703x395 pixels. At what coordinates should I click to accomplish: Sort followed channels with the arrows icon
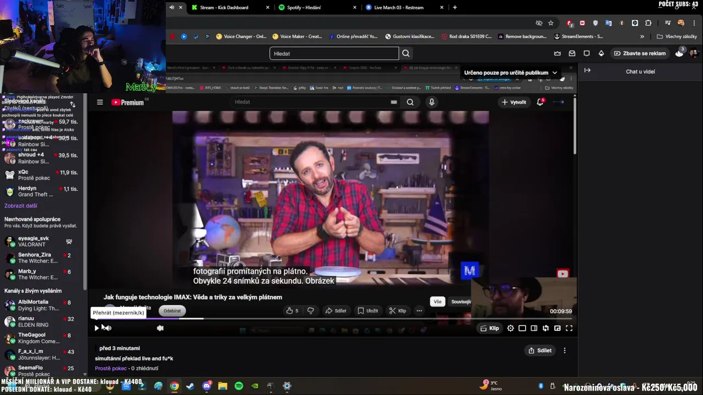coord(72,104)
